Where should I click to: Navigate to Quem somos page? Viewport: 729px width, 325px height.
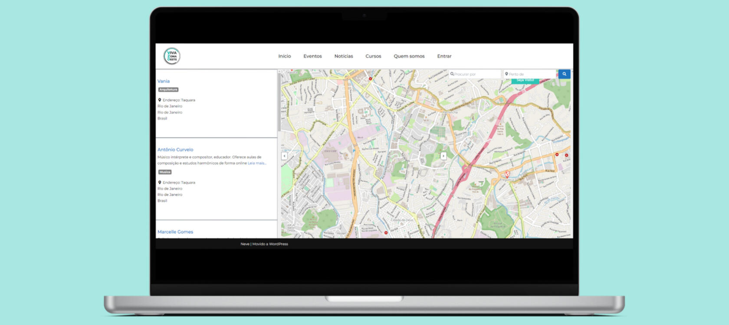[x=409, y=56]
